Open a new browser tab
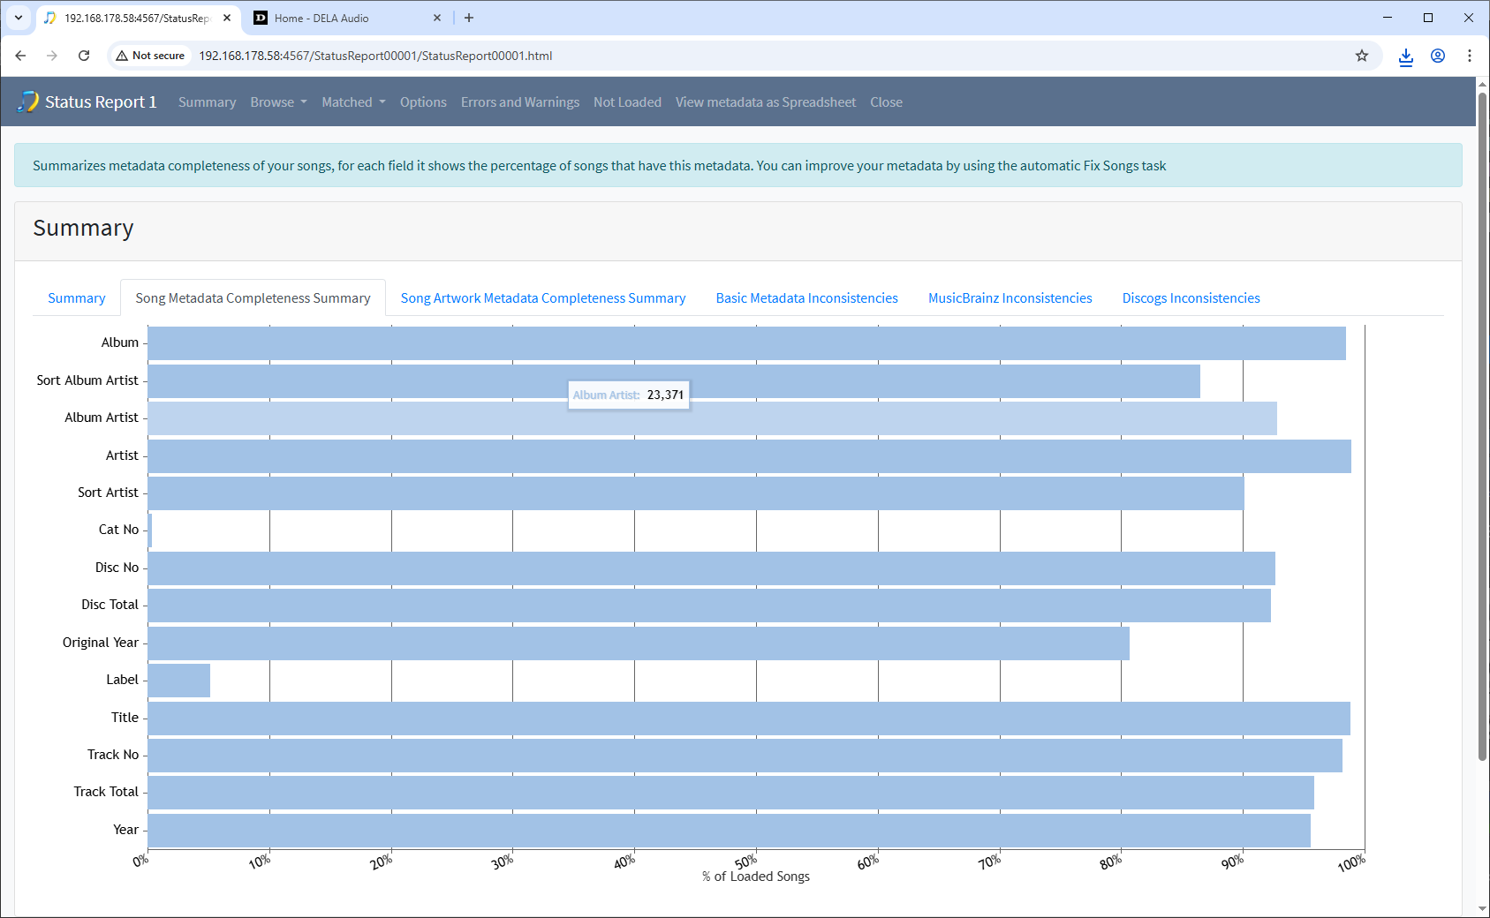The image size is (1490, 918). (469, 18)
